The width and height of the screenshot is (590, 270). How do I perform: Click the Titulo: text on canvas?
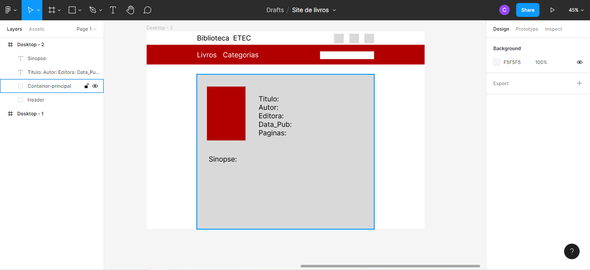coord(268,99)
